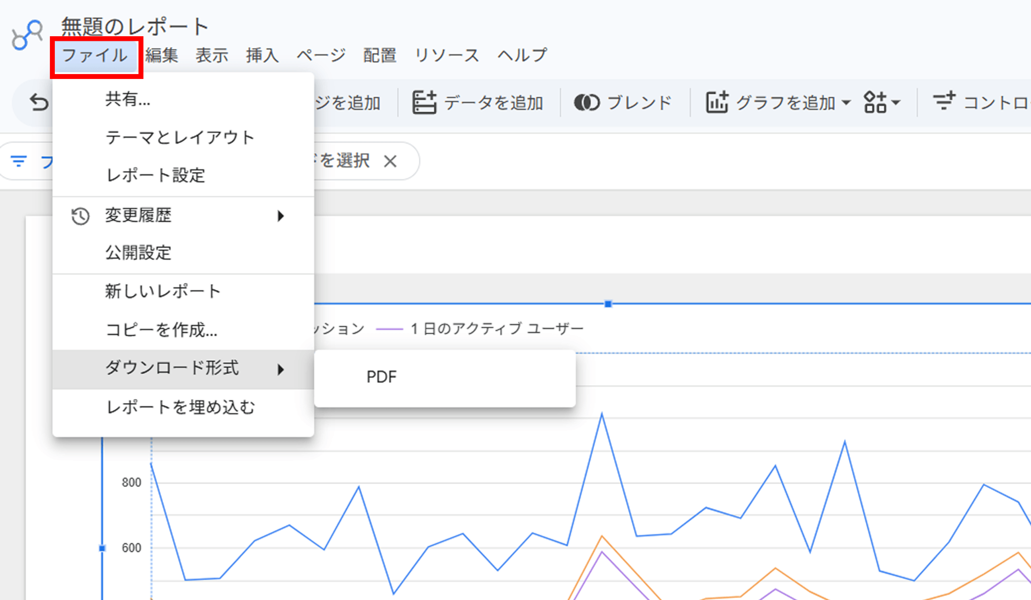Open the グラフを追加 dropdown arrow
The image size is (1031, 600).
pyautogui.click(x=846, y=103)
